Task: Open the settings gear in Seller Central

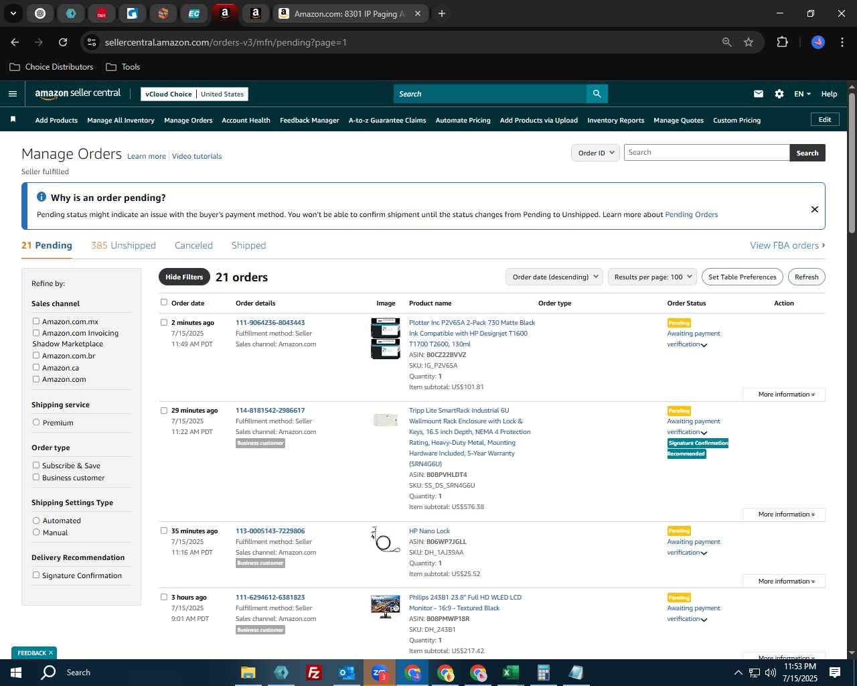Action: point(779,94)
